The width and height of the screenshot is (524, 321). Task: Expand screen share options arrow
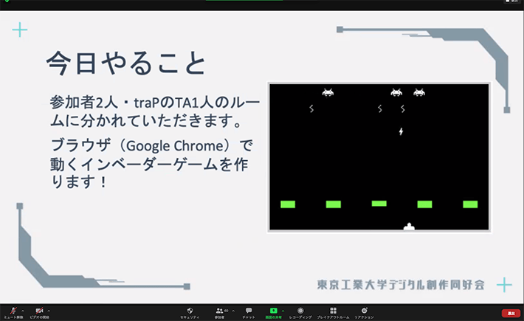point(283,309)
